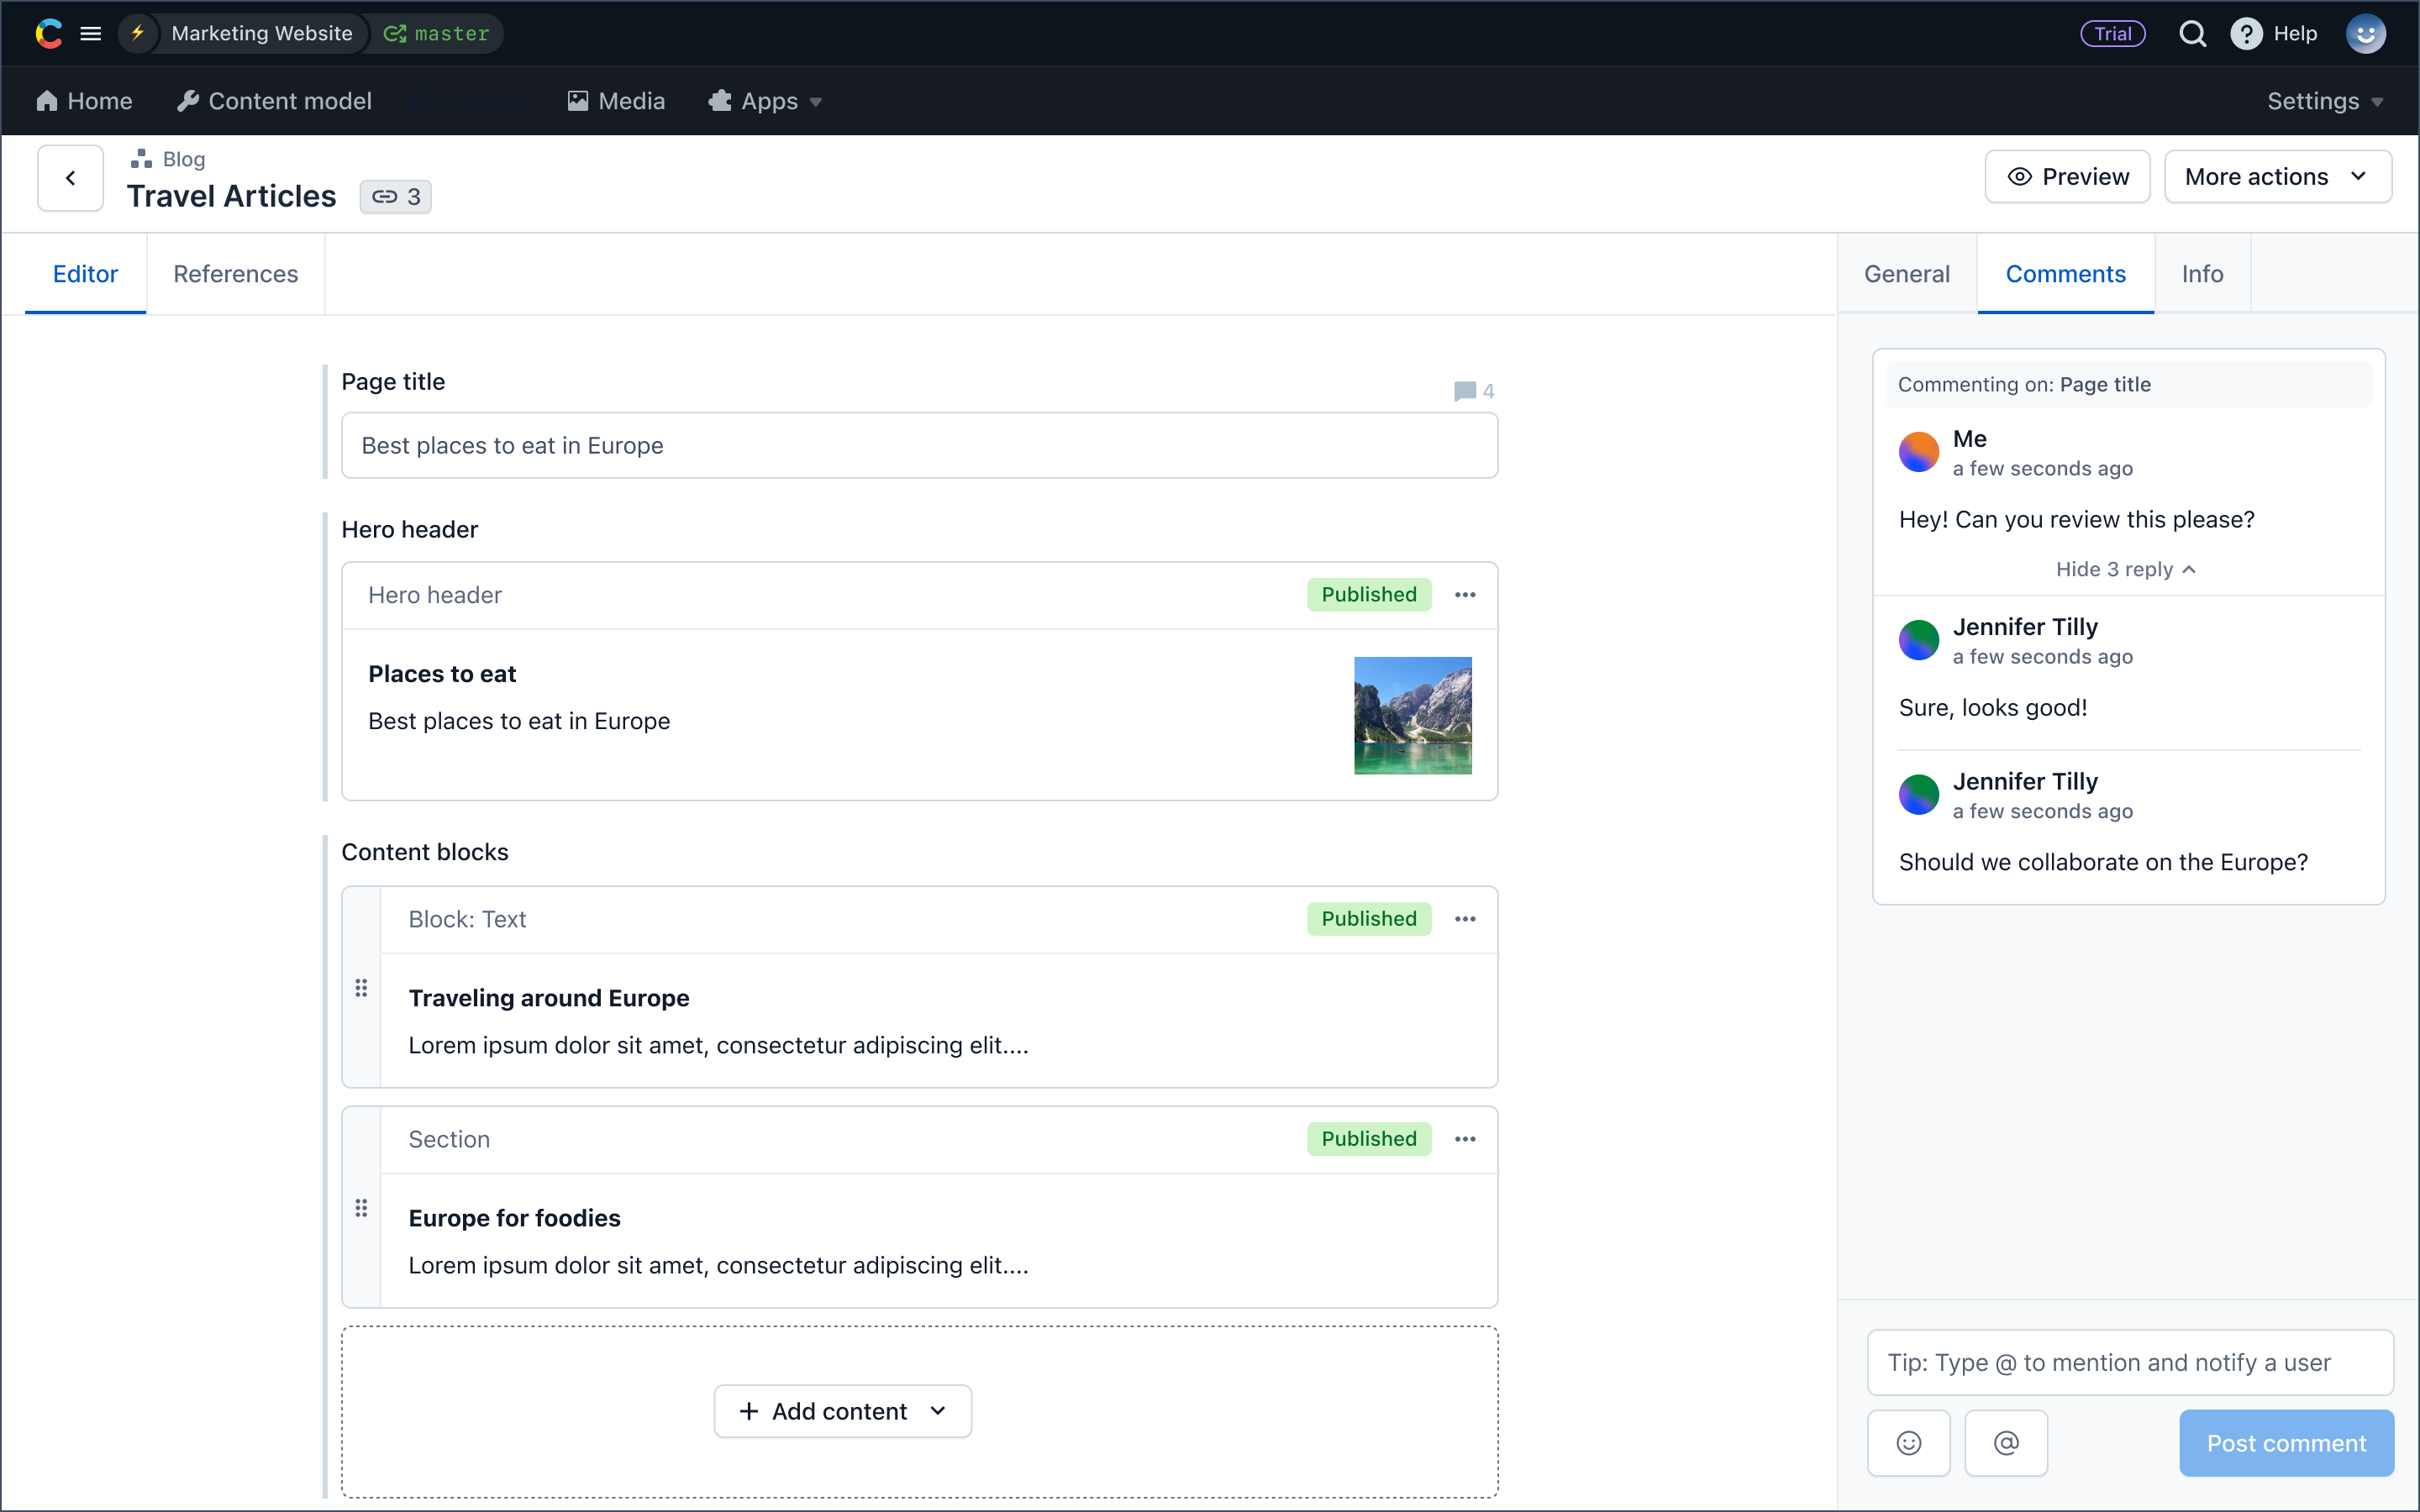Open Hero header three-dot menu

[x=1465, y=595]
